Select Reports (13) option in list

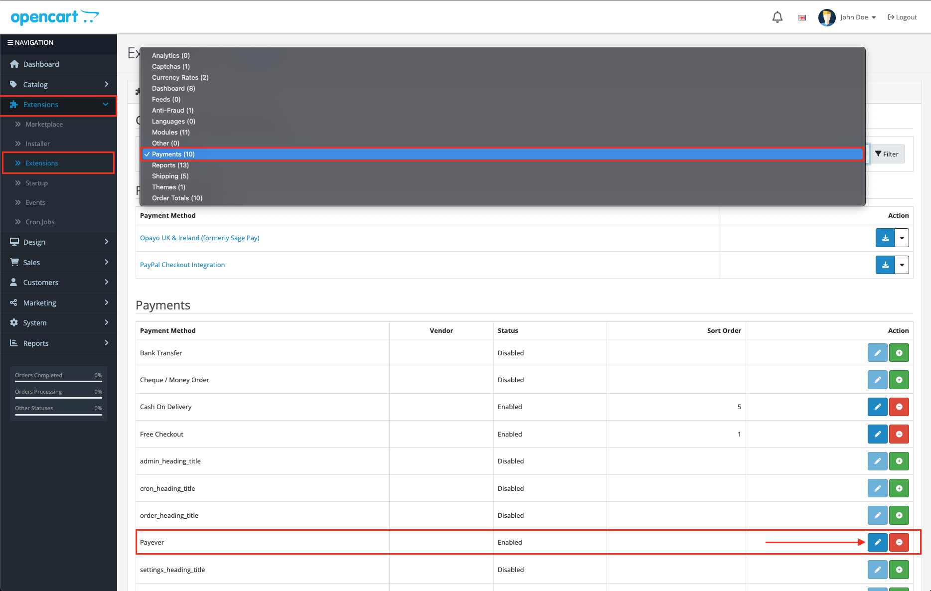tap(502, 165)
